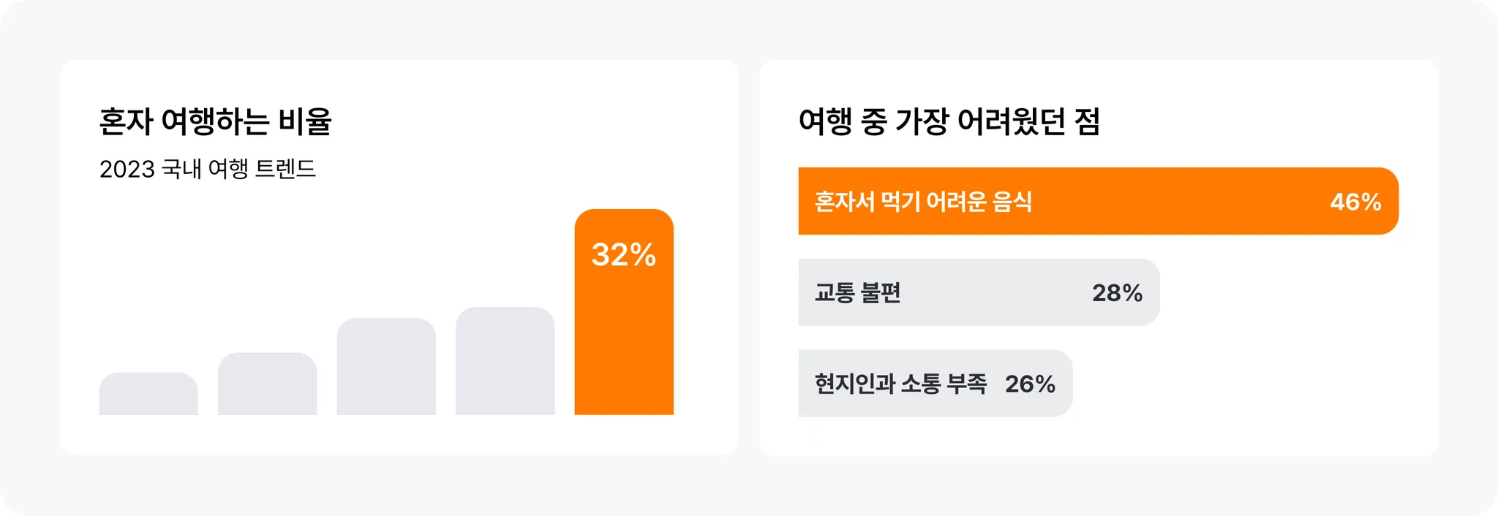1498x516 pixels.
Task: Click the 28% value label
Action: (x=1117, y=293)
